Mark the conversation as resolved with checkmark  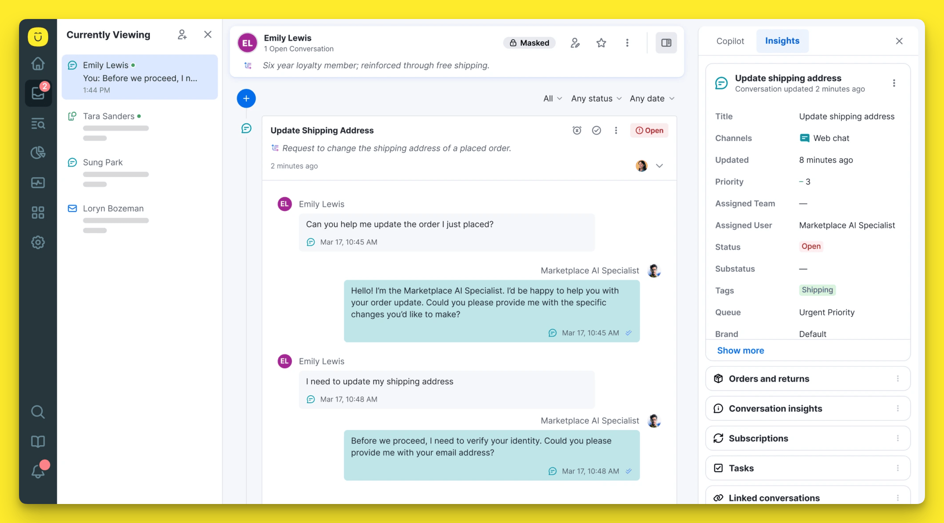[x=596, y=130]
